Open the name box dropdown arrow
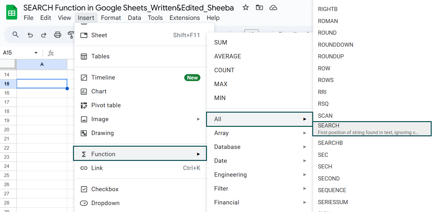Screen dimensions: 438x212 coord(36,53)
